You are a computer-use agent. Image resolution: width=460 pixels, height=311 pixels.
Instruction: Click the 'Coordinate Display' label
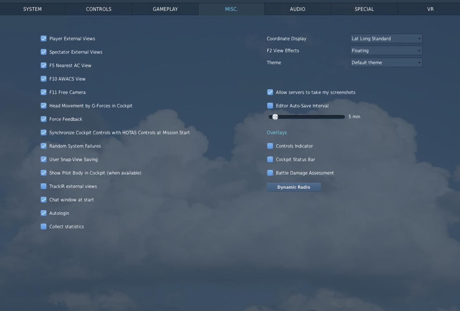pos(286,38)
